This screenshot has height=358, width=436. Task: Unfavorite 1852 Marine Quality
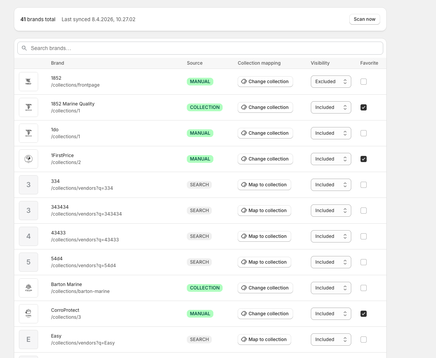coord(364,107)
